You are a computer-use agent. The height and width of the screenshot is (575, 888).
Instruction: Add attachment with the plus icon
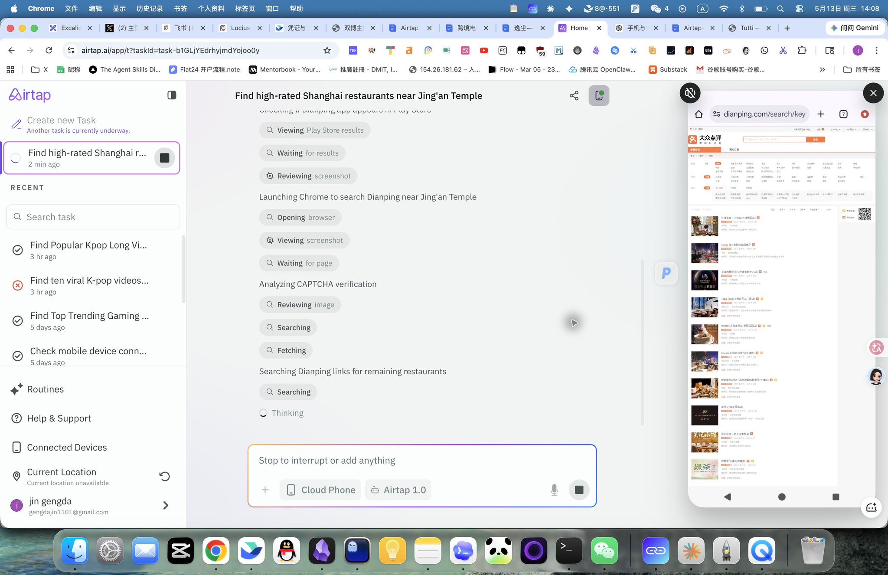point(265,490)
